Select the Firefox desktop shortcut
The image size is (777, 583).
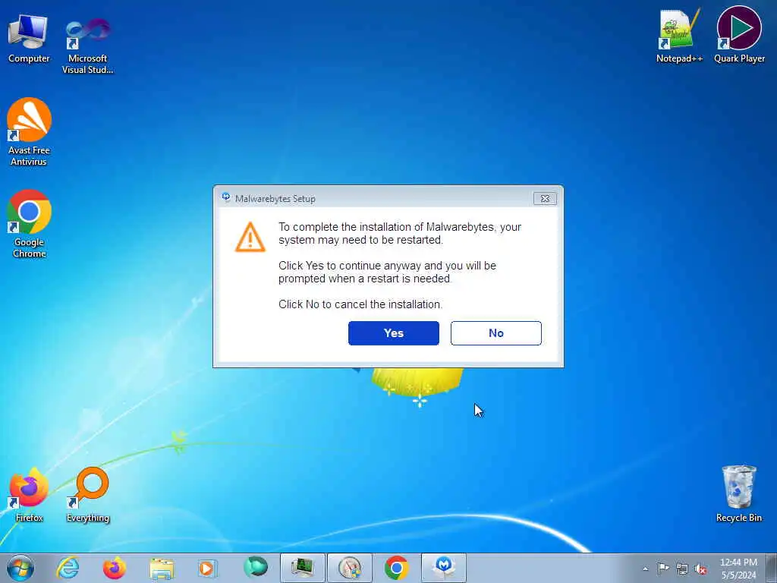(x=30, y=494)
